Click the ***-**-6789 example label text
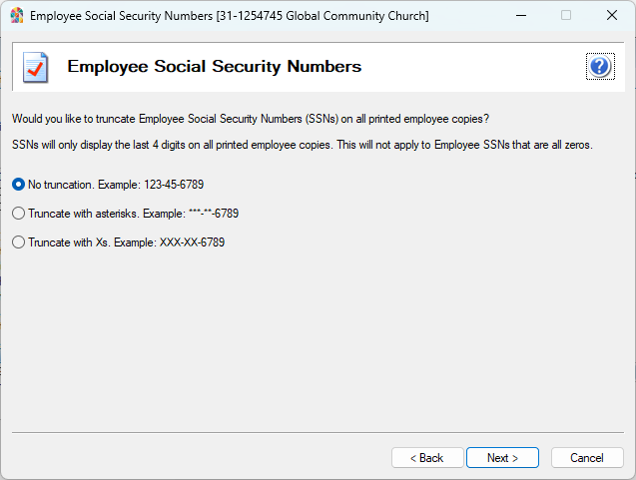 click(213, 214)
